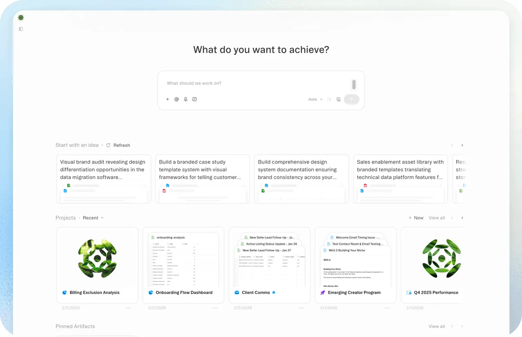
Task: Click 'Q4 2025 Performance' title text
Action: point(436,293)
